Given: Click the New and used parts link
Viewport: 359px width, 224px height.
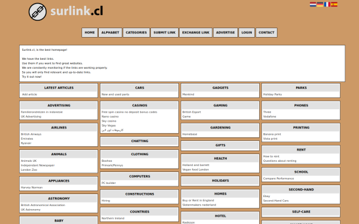Looking at the screenshot, I should tap(115, 94).
